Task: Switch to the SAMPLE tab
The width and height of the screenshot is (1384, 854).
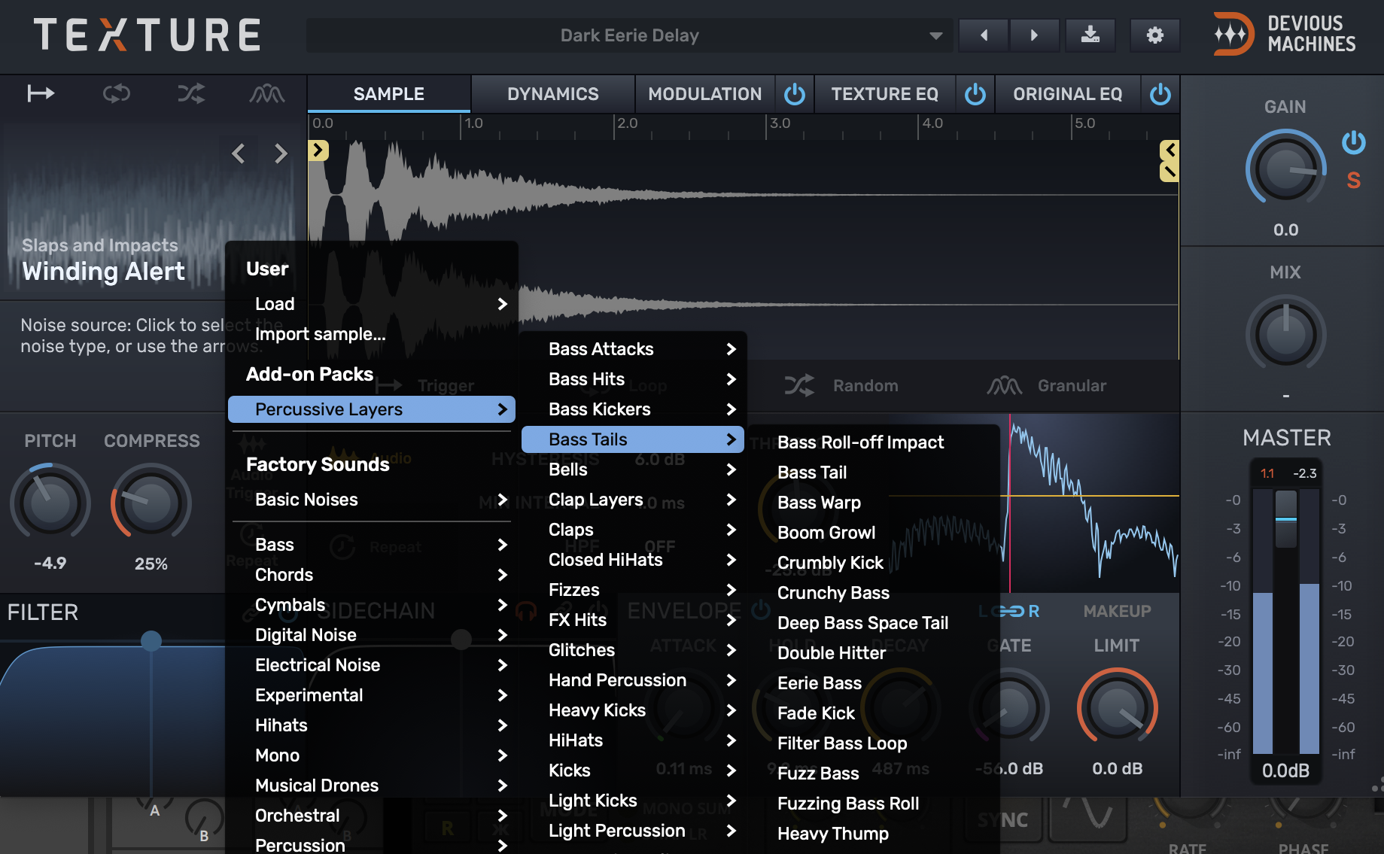Action: tap(389, 94)
